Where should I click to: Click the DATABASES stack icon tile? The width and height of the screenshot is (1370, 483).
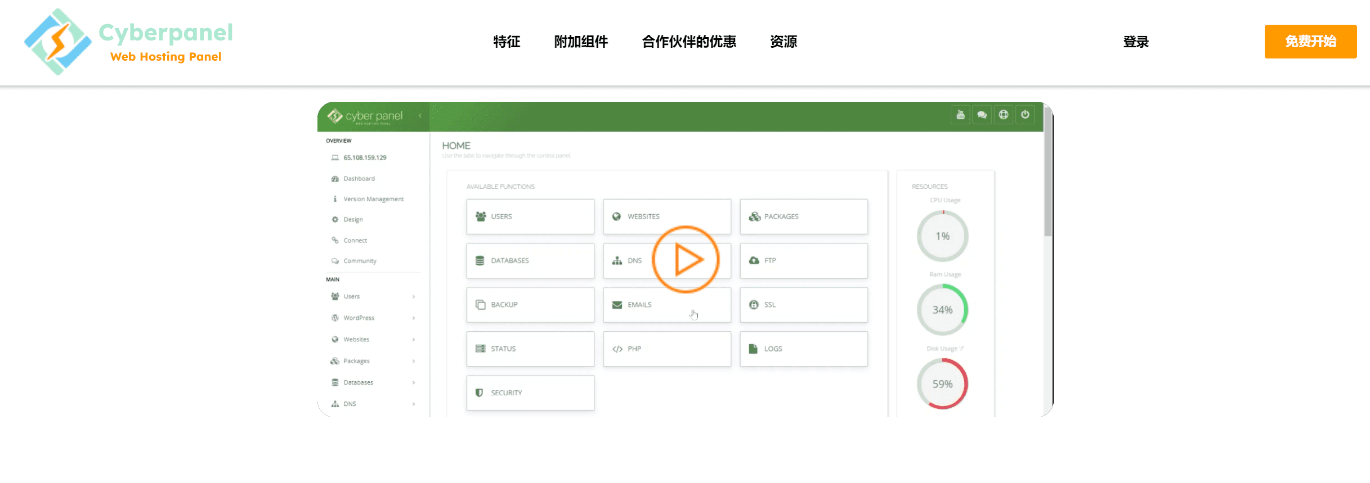(x=480, y=260)
